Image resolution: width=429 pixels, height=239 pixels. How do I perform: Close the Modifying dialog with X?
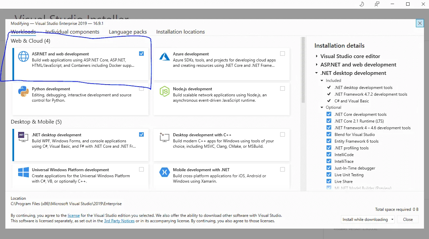[x=420, y=23]
